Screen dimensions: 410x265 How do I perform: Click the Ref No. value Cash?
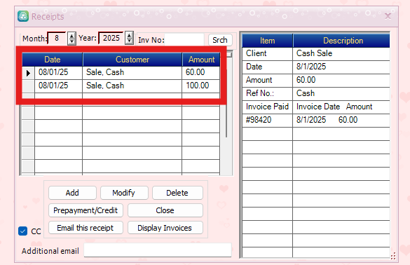306,93
